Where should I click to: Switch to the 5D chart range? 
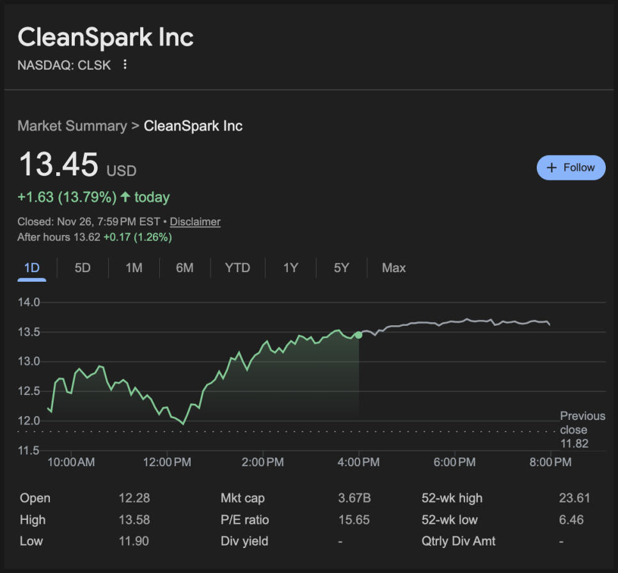pos(83,268)
